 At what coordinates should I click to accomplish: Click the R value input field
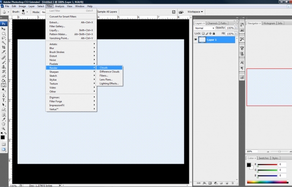pyautogui.click(x=282, y=164)
